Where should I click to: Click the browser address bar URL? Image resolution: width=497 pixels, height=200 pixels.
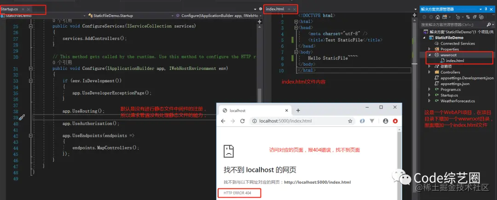[x=286, y=121]
